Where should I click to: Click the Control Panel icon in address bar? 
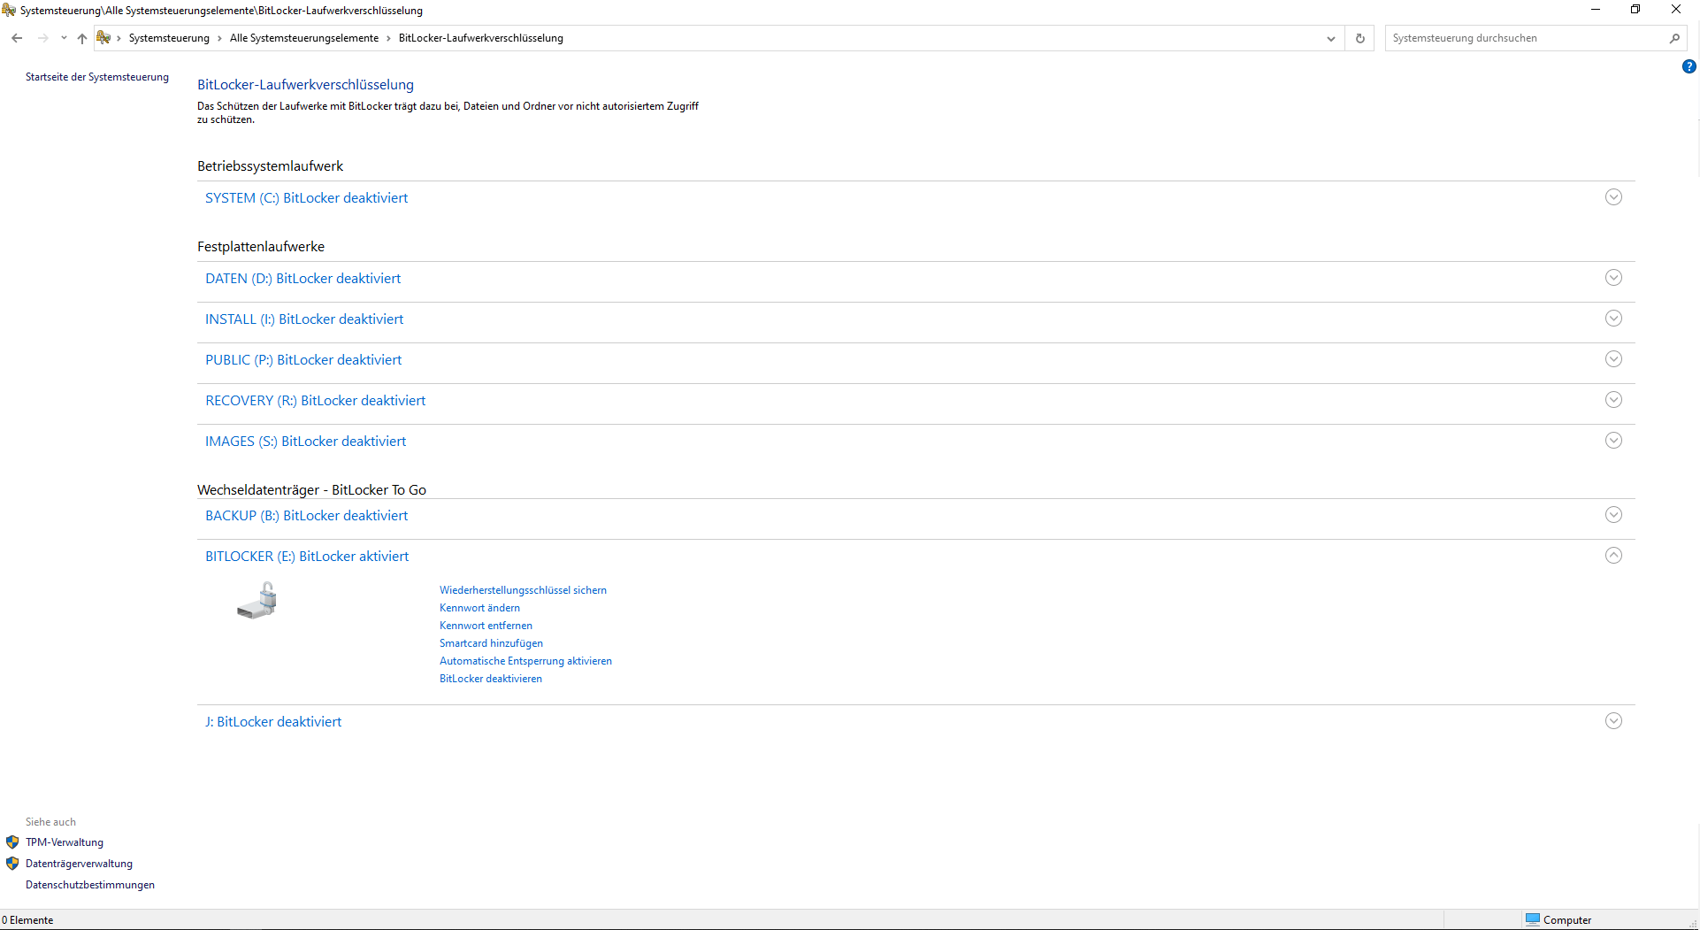coord(103,37)
